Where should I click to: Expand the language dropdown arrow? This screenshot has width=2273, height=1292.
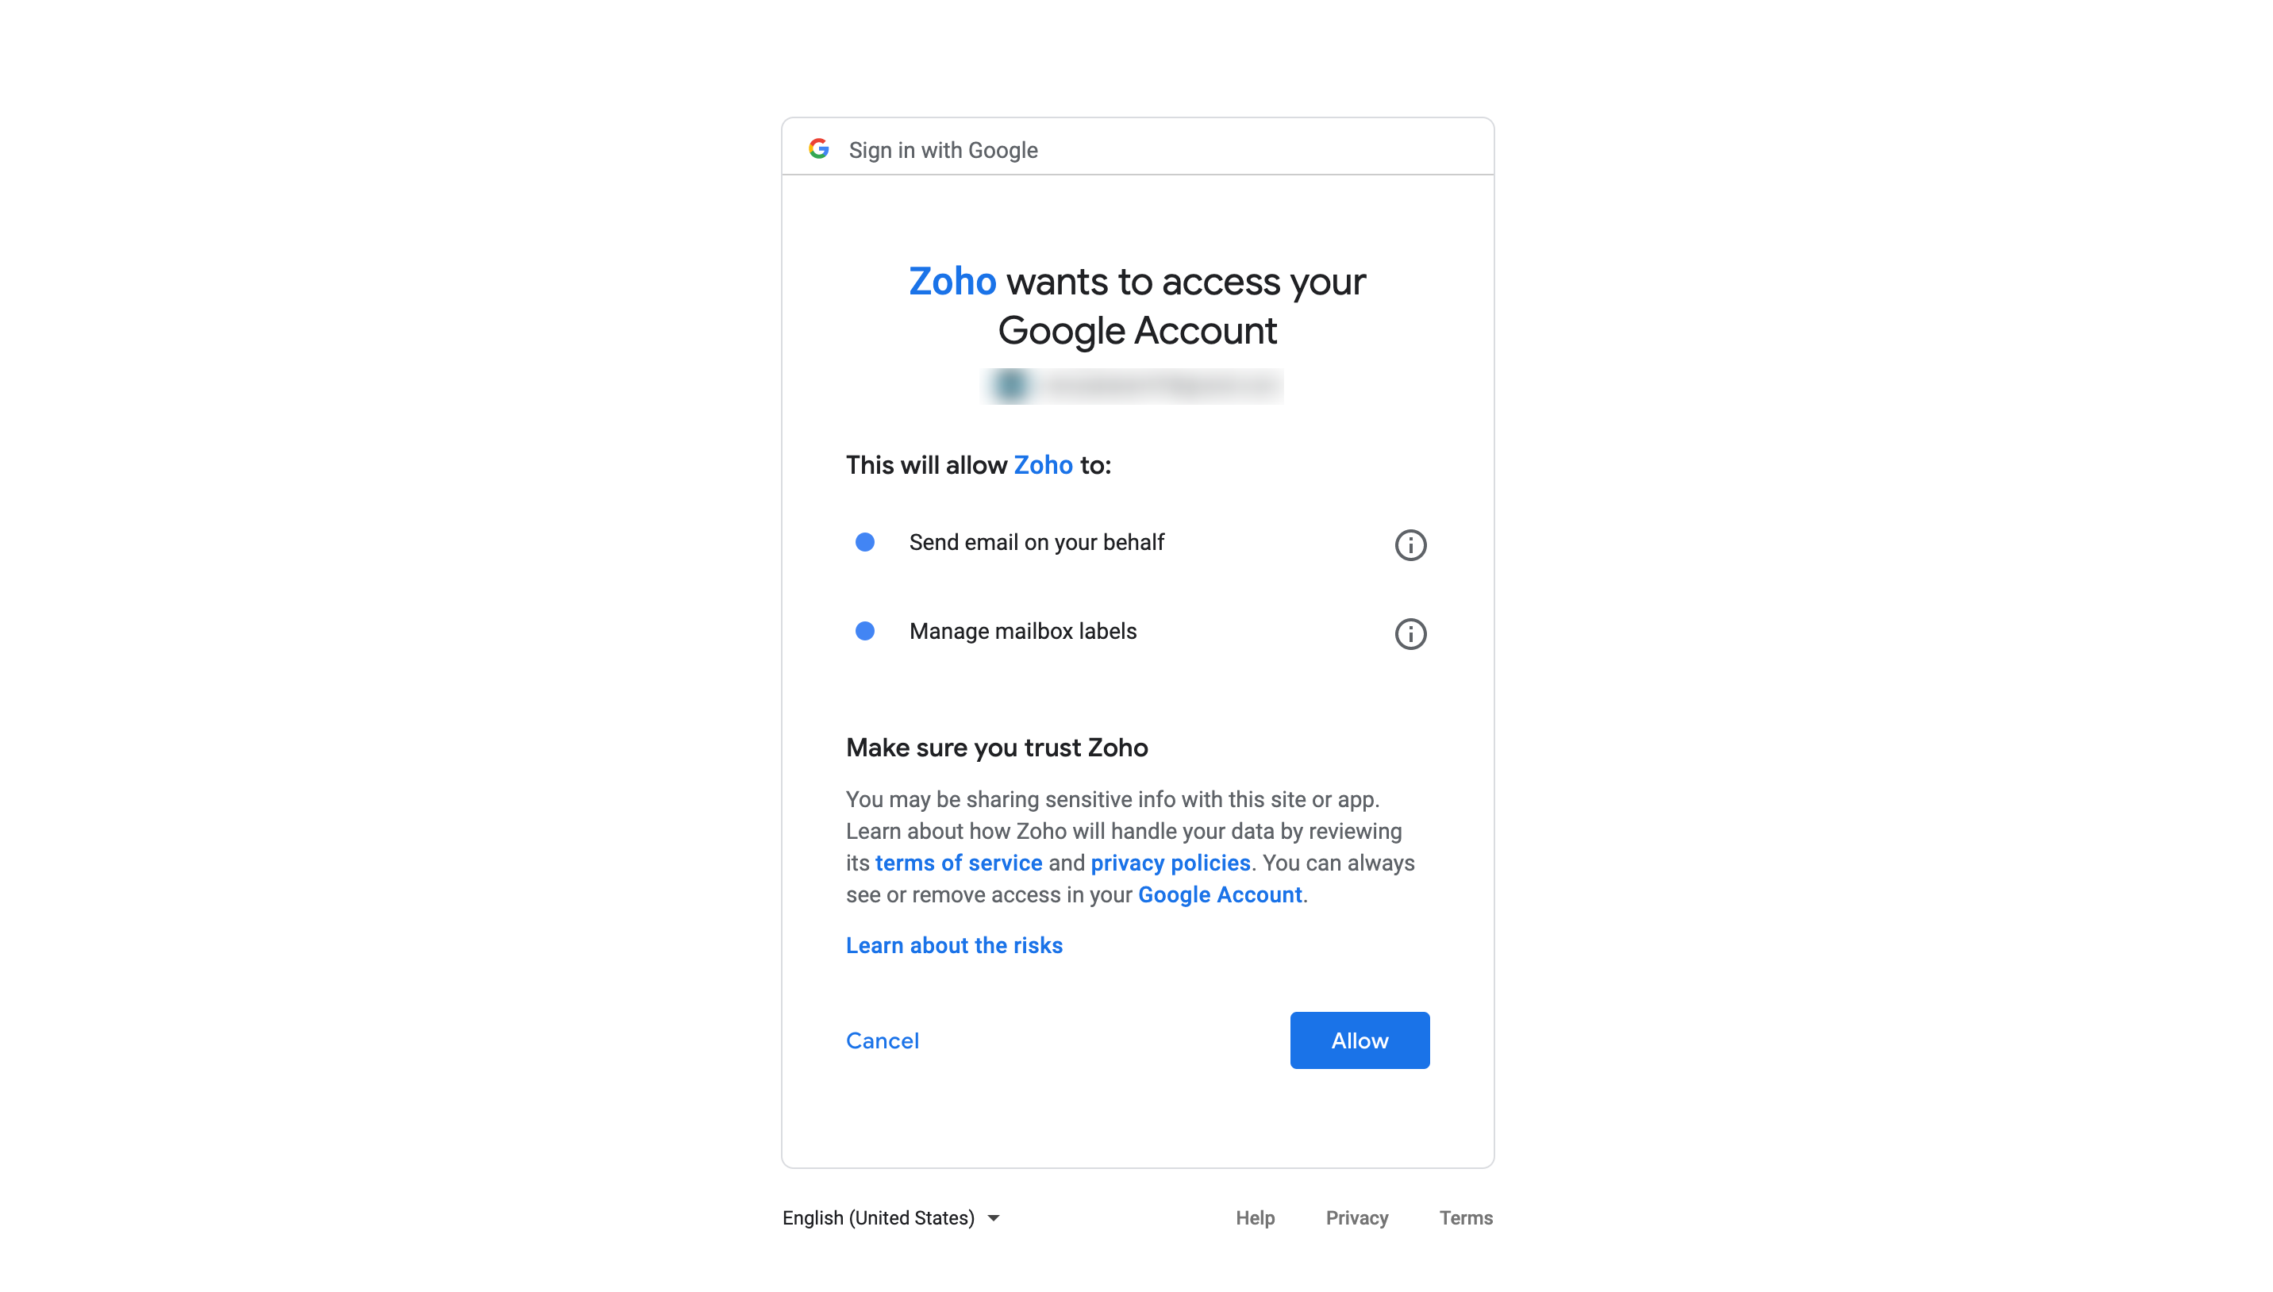(x=994, y=1218)
